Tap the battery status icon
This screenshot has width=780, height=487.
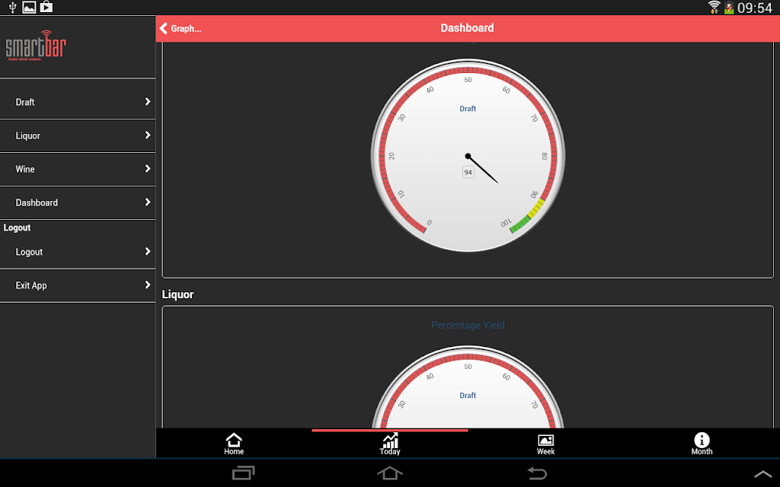pos(729,8)
